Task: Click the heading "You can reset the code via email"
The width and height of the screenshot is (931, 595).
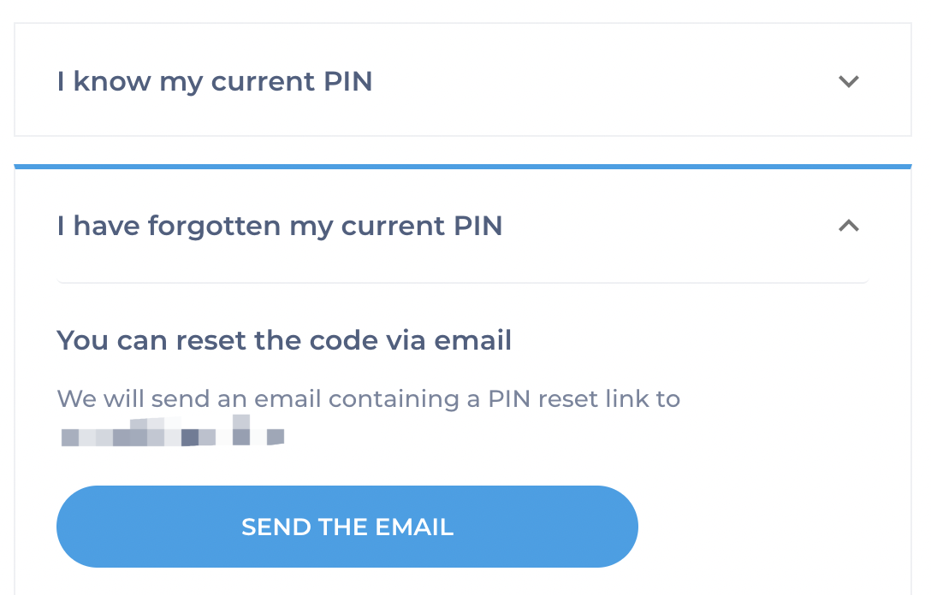Action: [x=283, y=339]
